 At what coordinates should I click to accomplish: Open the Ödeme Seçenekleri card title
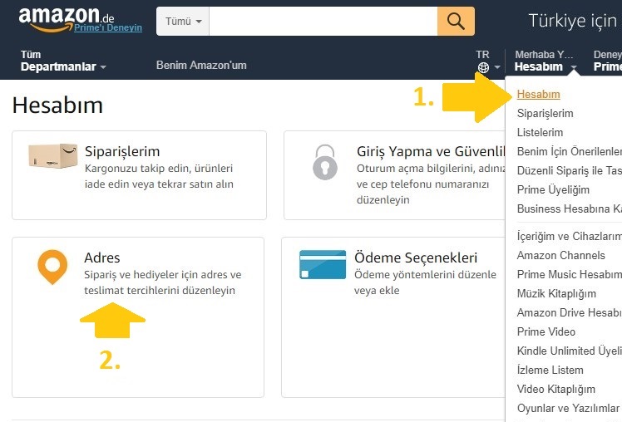[416, 258]
